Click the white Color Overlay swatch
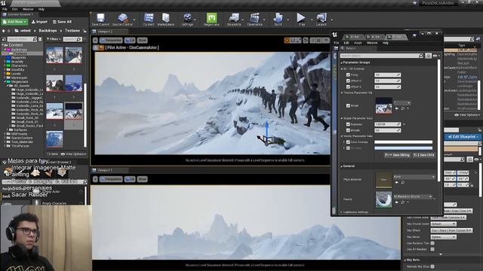The width and height of the screenshot is (483, 271). tap(403, 142)
